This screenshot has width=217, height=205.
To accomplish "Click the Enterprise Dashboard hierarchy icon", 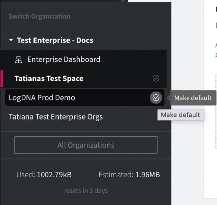I will (19, 60).
